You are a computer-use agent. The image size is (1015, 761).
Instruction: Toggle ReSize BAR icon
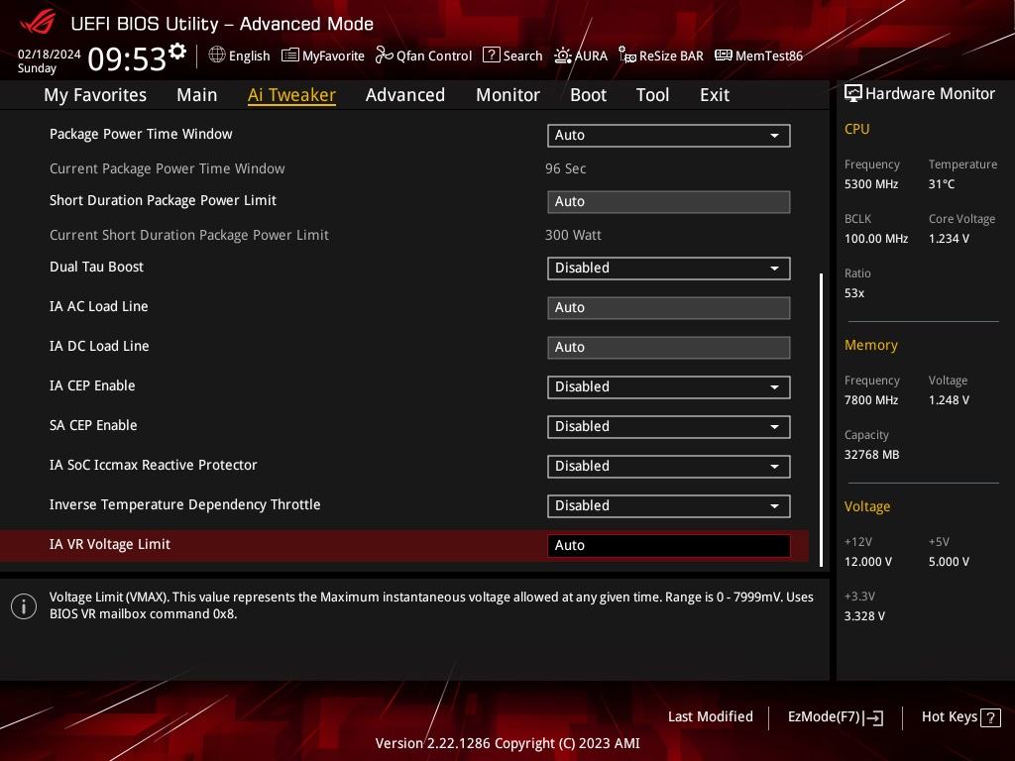click(x=627, y=55)
